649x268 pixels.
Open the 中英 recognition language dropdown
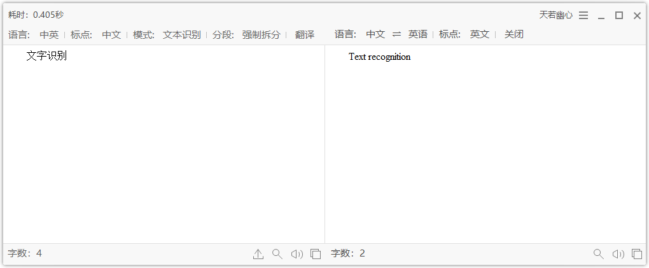click(49, 34)
